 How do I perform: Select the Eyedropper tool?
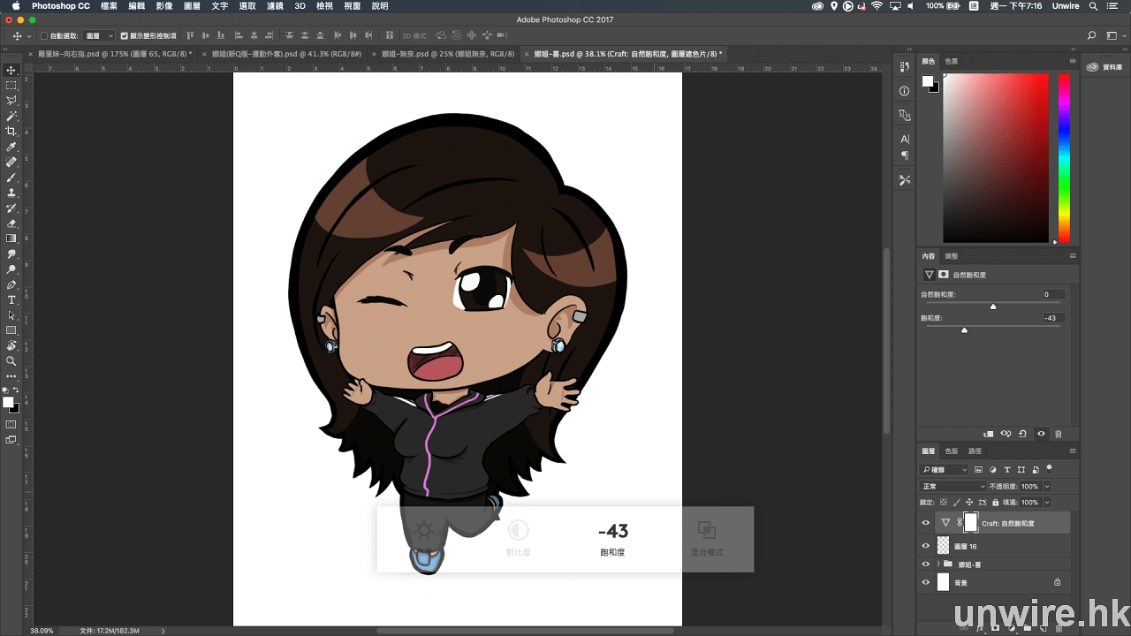pyautogui.click(x=11, y=147)
